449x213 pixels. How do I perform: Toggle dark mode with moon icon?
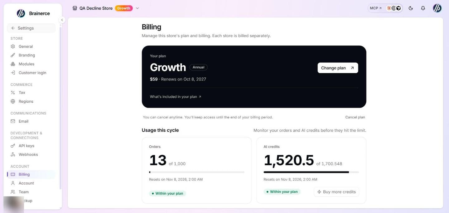(411, 8)
